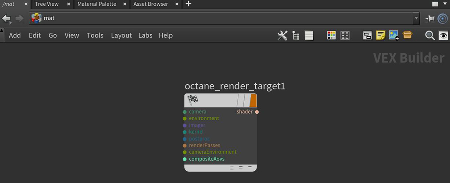
Task: Open the View menu
Action: (72, 35)
